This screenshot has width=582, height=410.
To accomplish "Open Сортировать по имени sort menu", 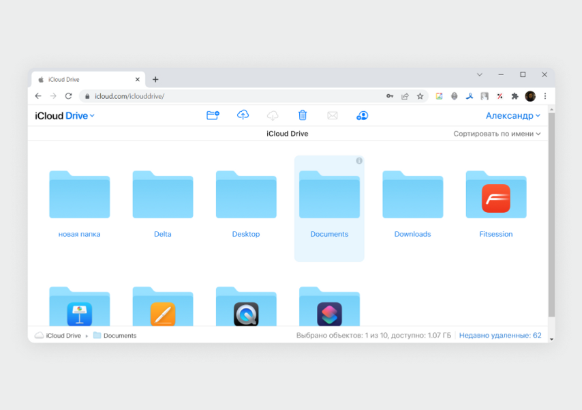I will pyautogui.click(x=497, y=134).
